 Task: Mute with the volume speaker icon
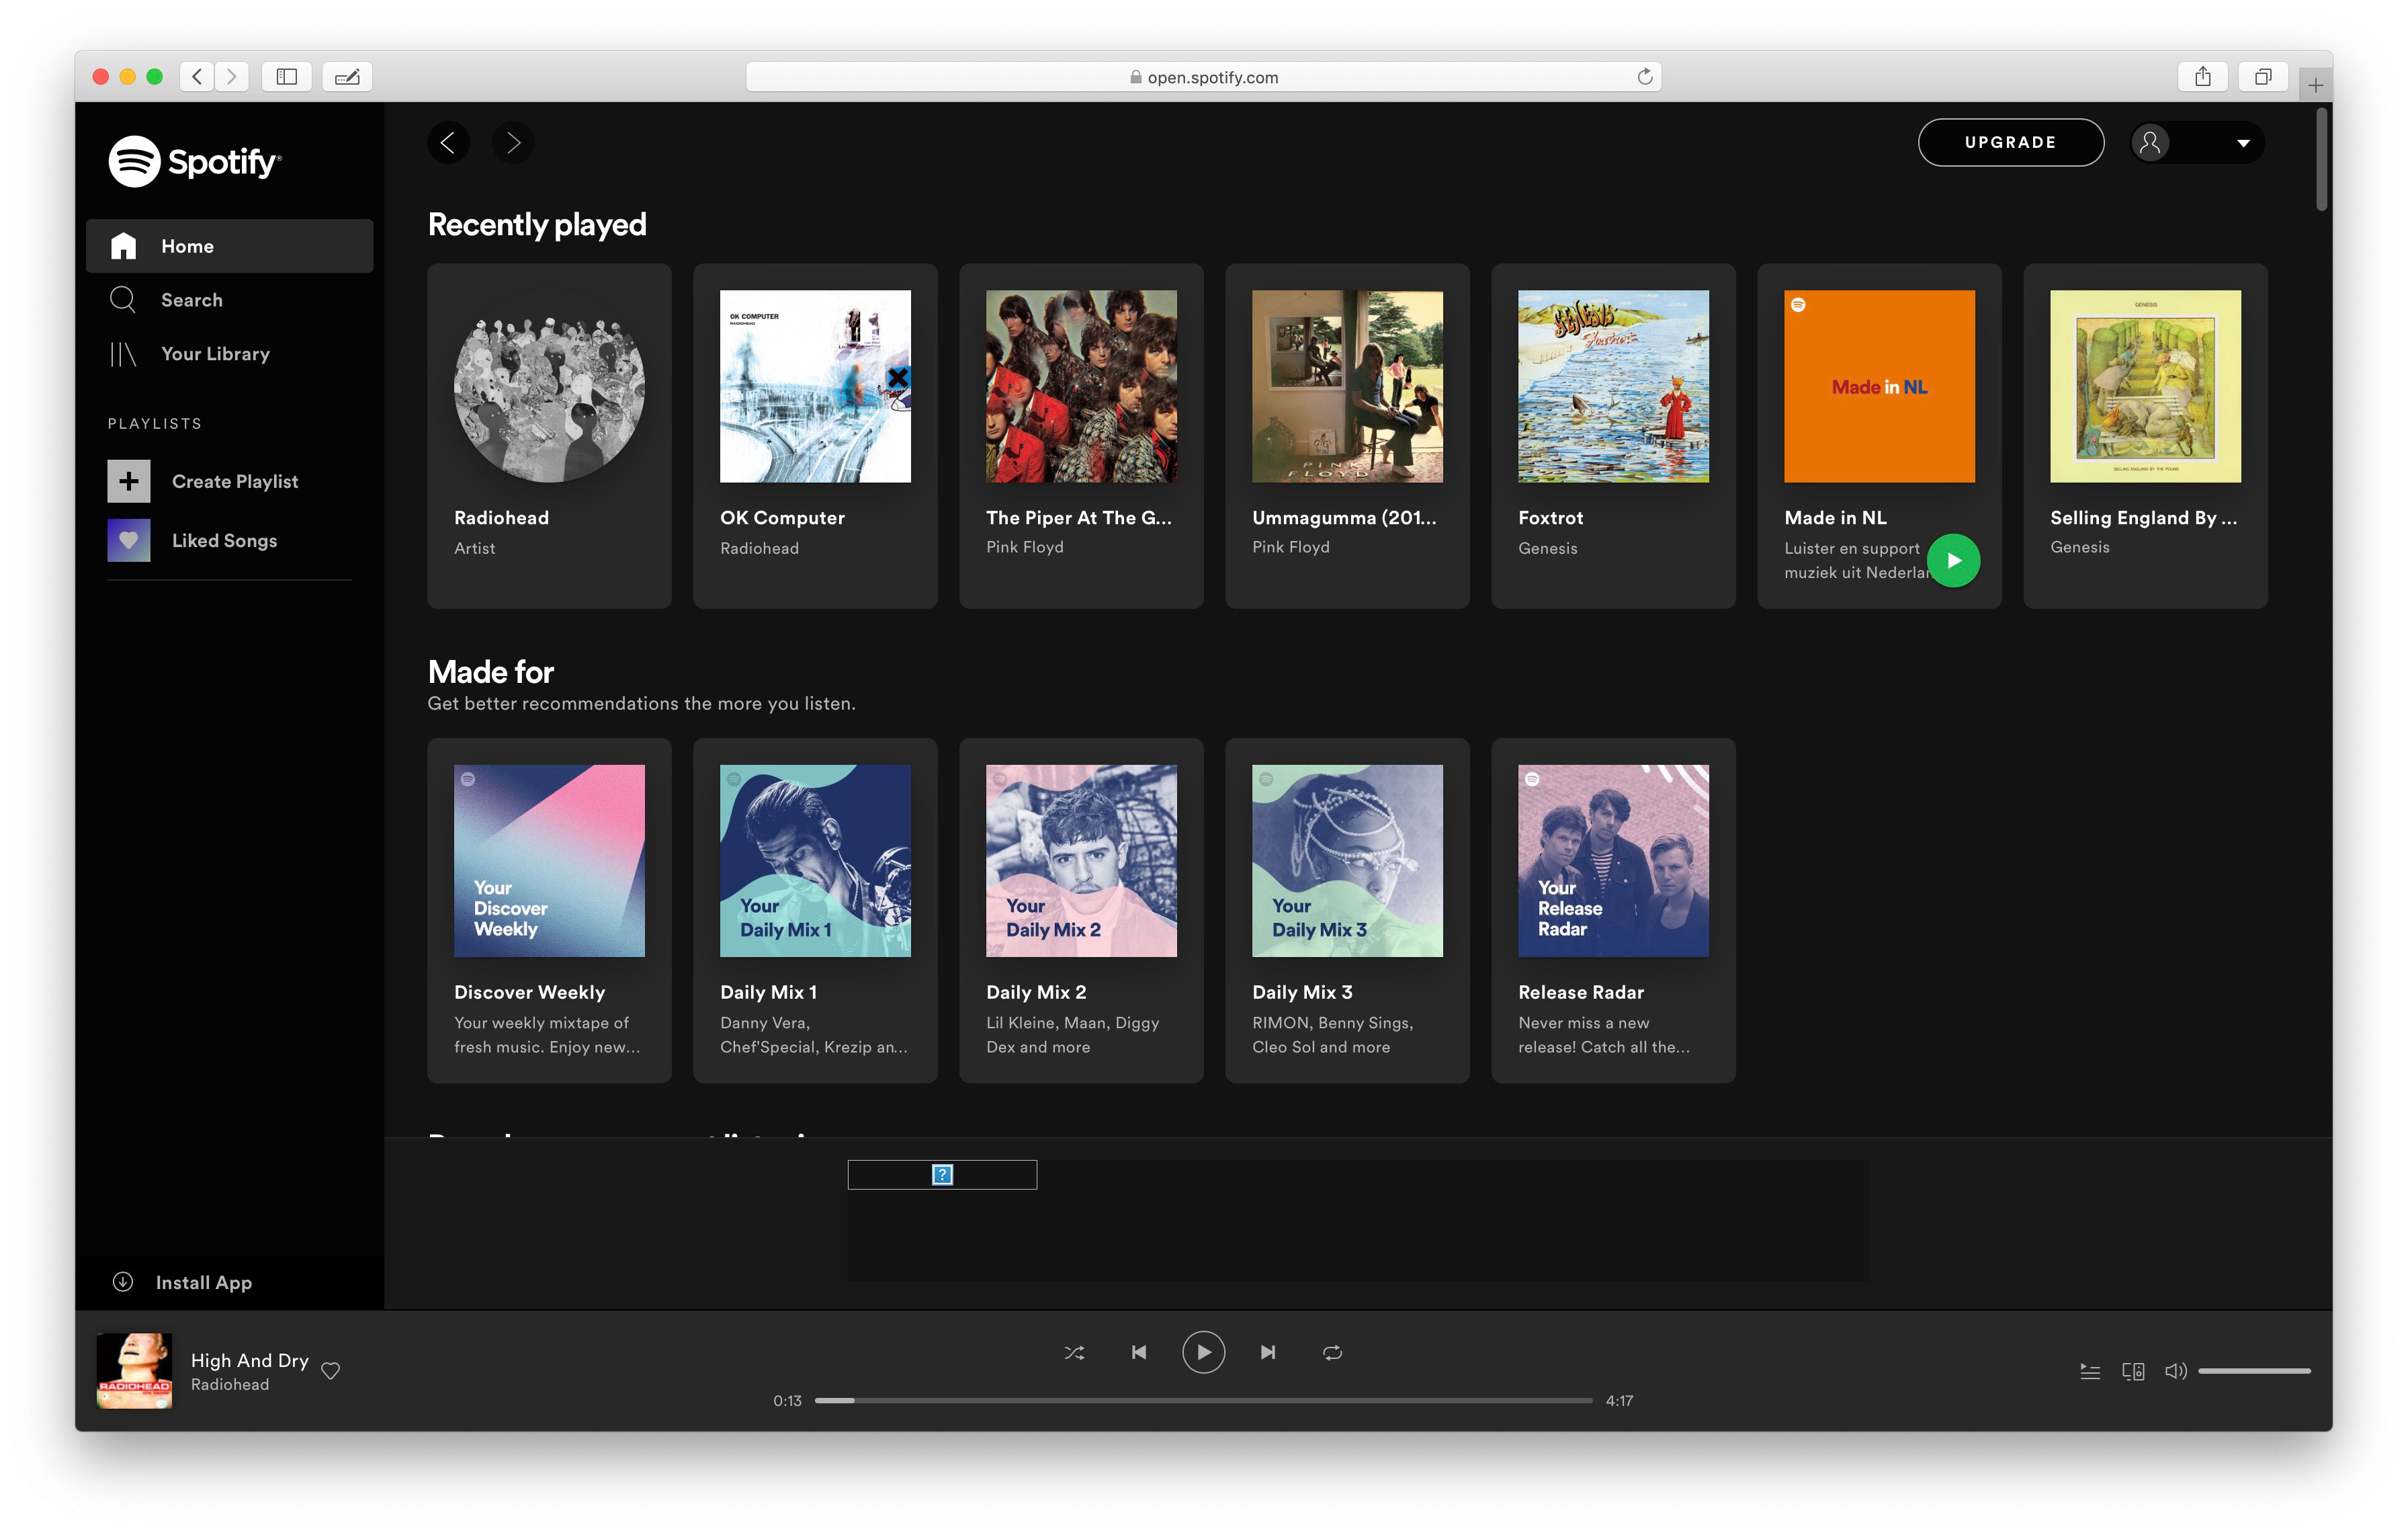pos(2175,1371)
